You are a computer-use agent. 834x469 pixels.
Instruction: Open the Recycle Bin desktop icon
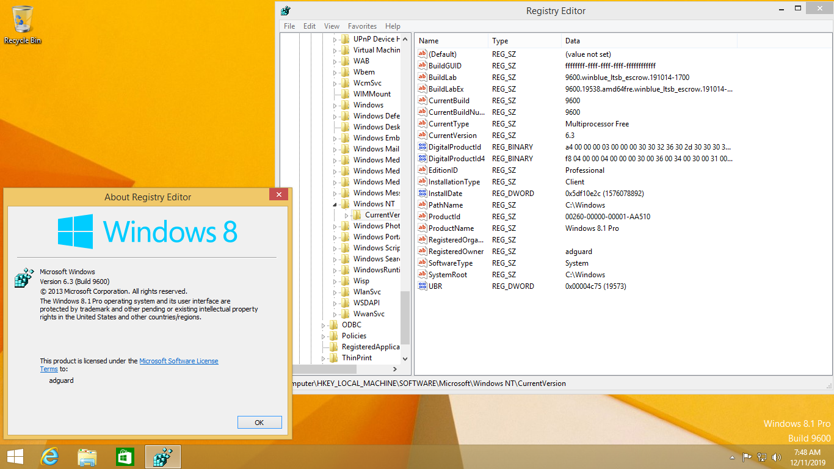coord(23,25)
